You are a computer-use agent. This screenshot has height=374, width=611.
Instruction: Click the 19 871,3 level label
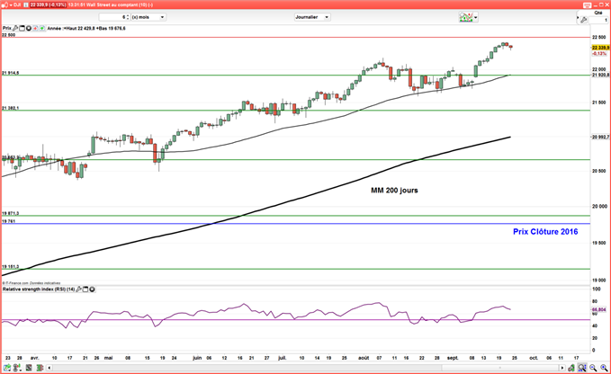coord(11,213)
